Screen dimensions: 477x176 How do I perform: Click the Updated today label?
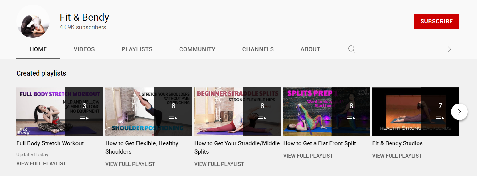[32, 154]
